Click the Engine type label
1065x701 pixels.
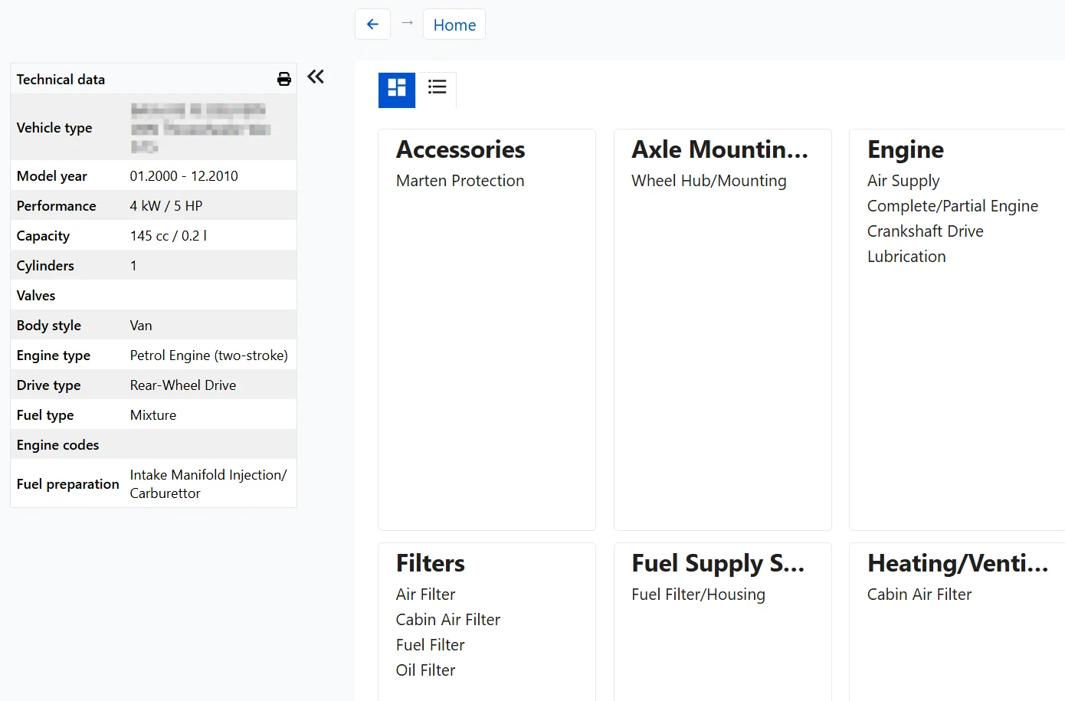point(54,355)
